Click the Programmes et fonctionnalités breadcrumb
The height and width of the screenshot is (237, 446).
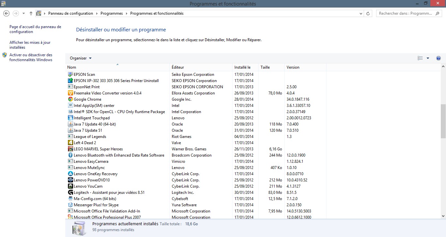tap(157, 13)
